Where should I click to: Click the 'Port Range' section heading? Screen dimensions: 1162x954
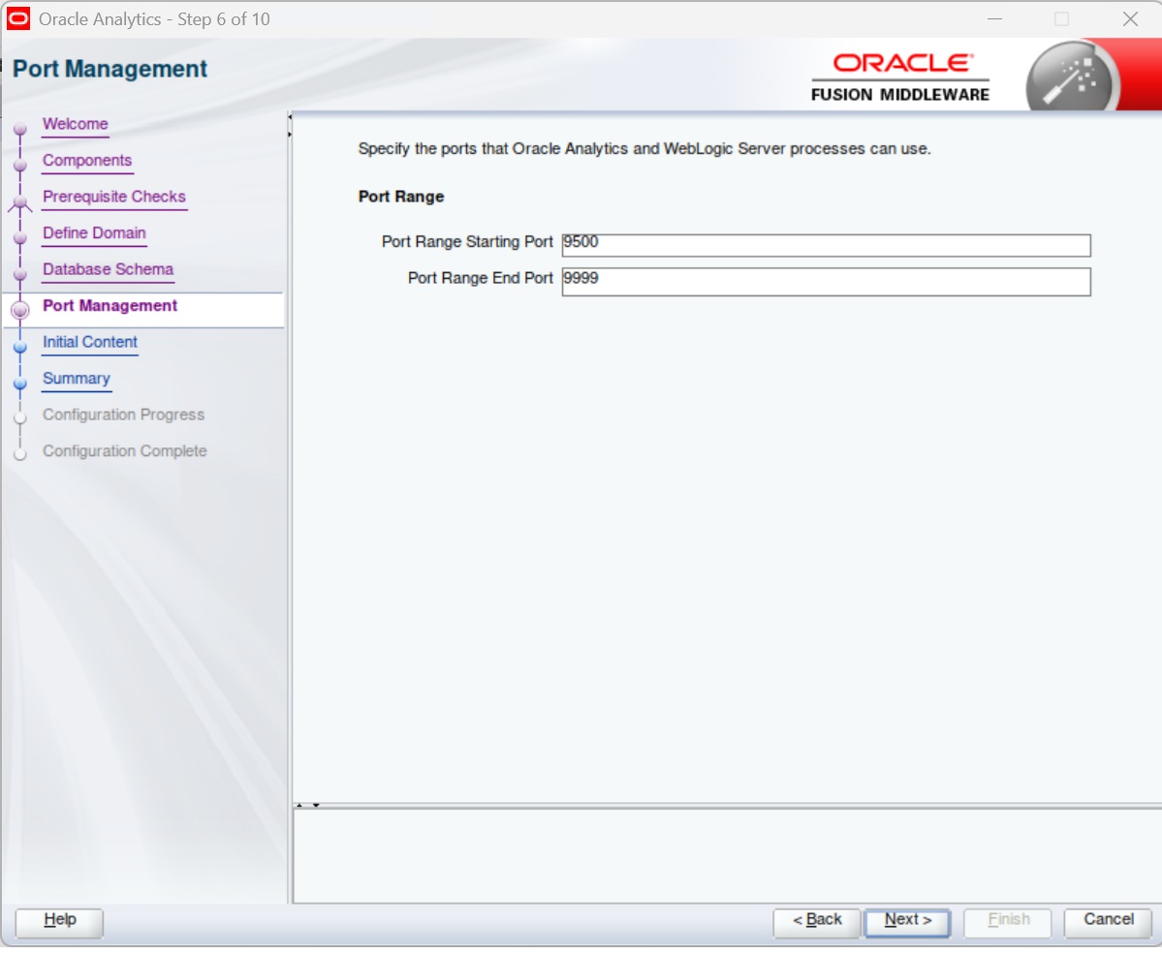coord(401,197)
